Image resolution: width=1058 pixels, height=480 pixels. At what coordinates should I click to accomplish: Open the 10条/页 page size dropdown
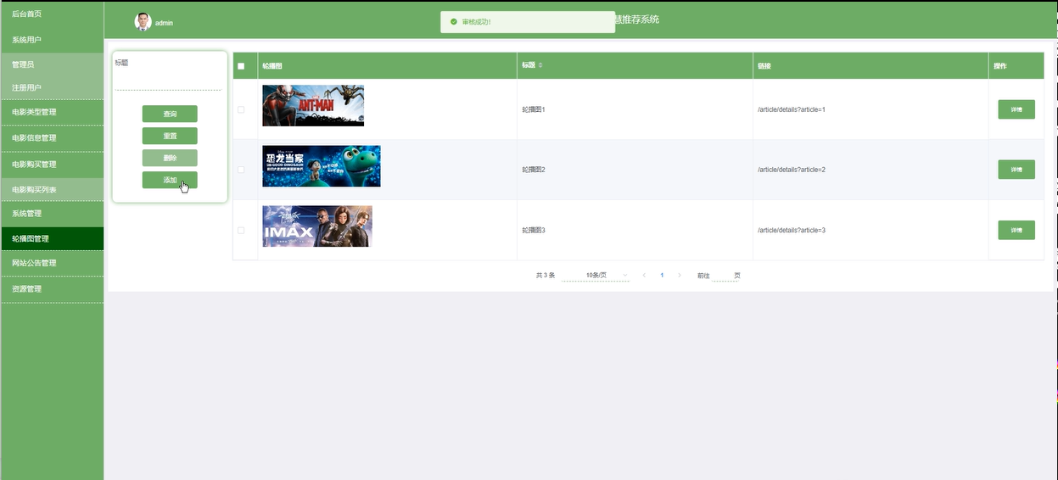(x=596, y=276)
